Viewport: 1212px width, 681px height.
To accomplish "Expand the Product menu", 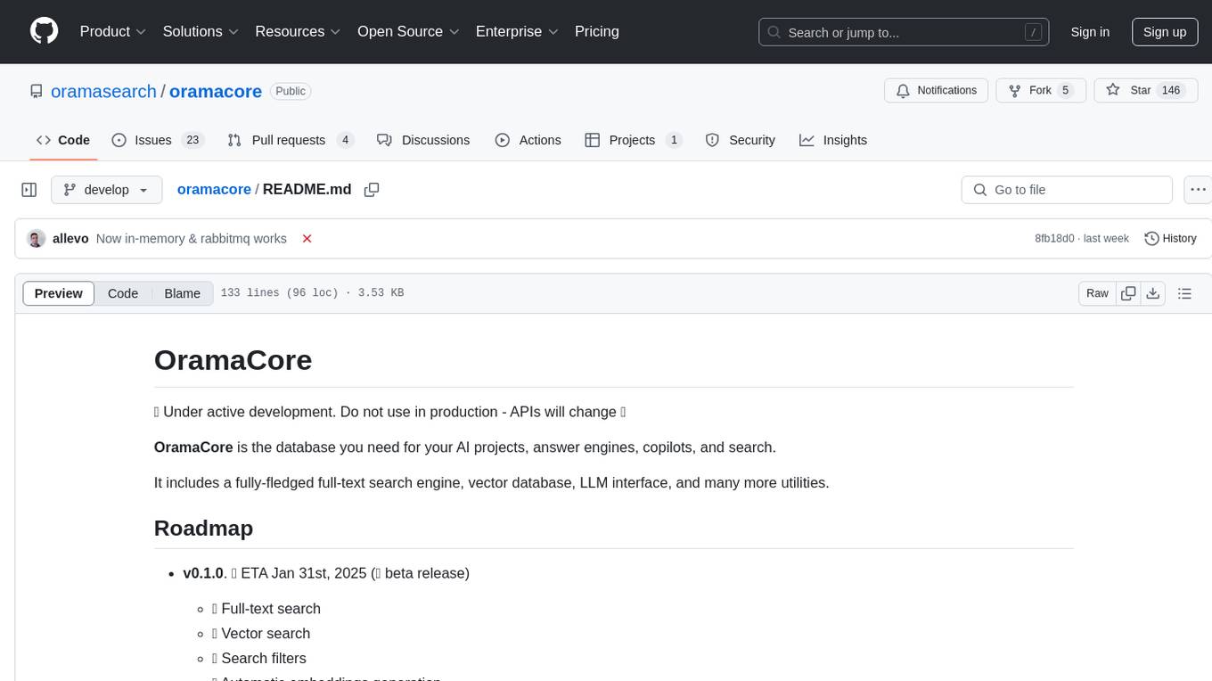I will [113, 31].
